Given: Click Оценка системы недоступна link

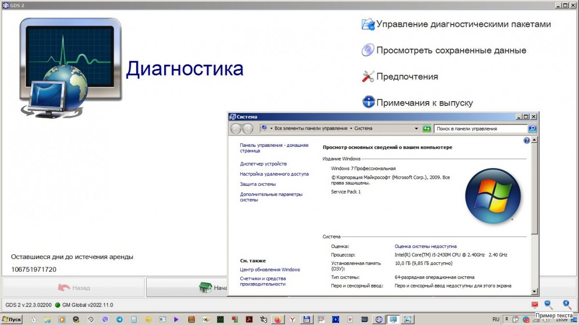Looking at the screenshot, I should (426, 246).
